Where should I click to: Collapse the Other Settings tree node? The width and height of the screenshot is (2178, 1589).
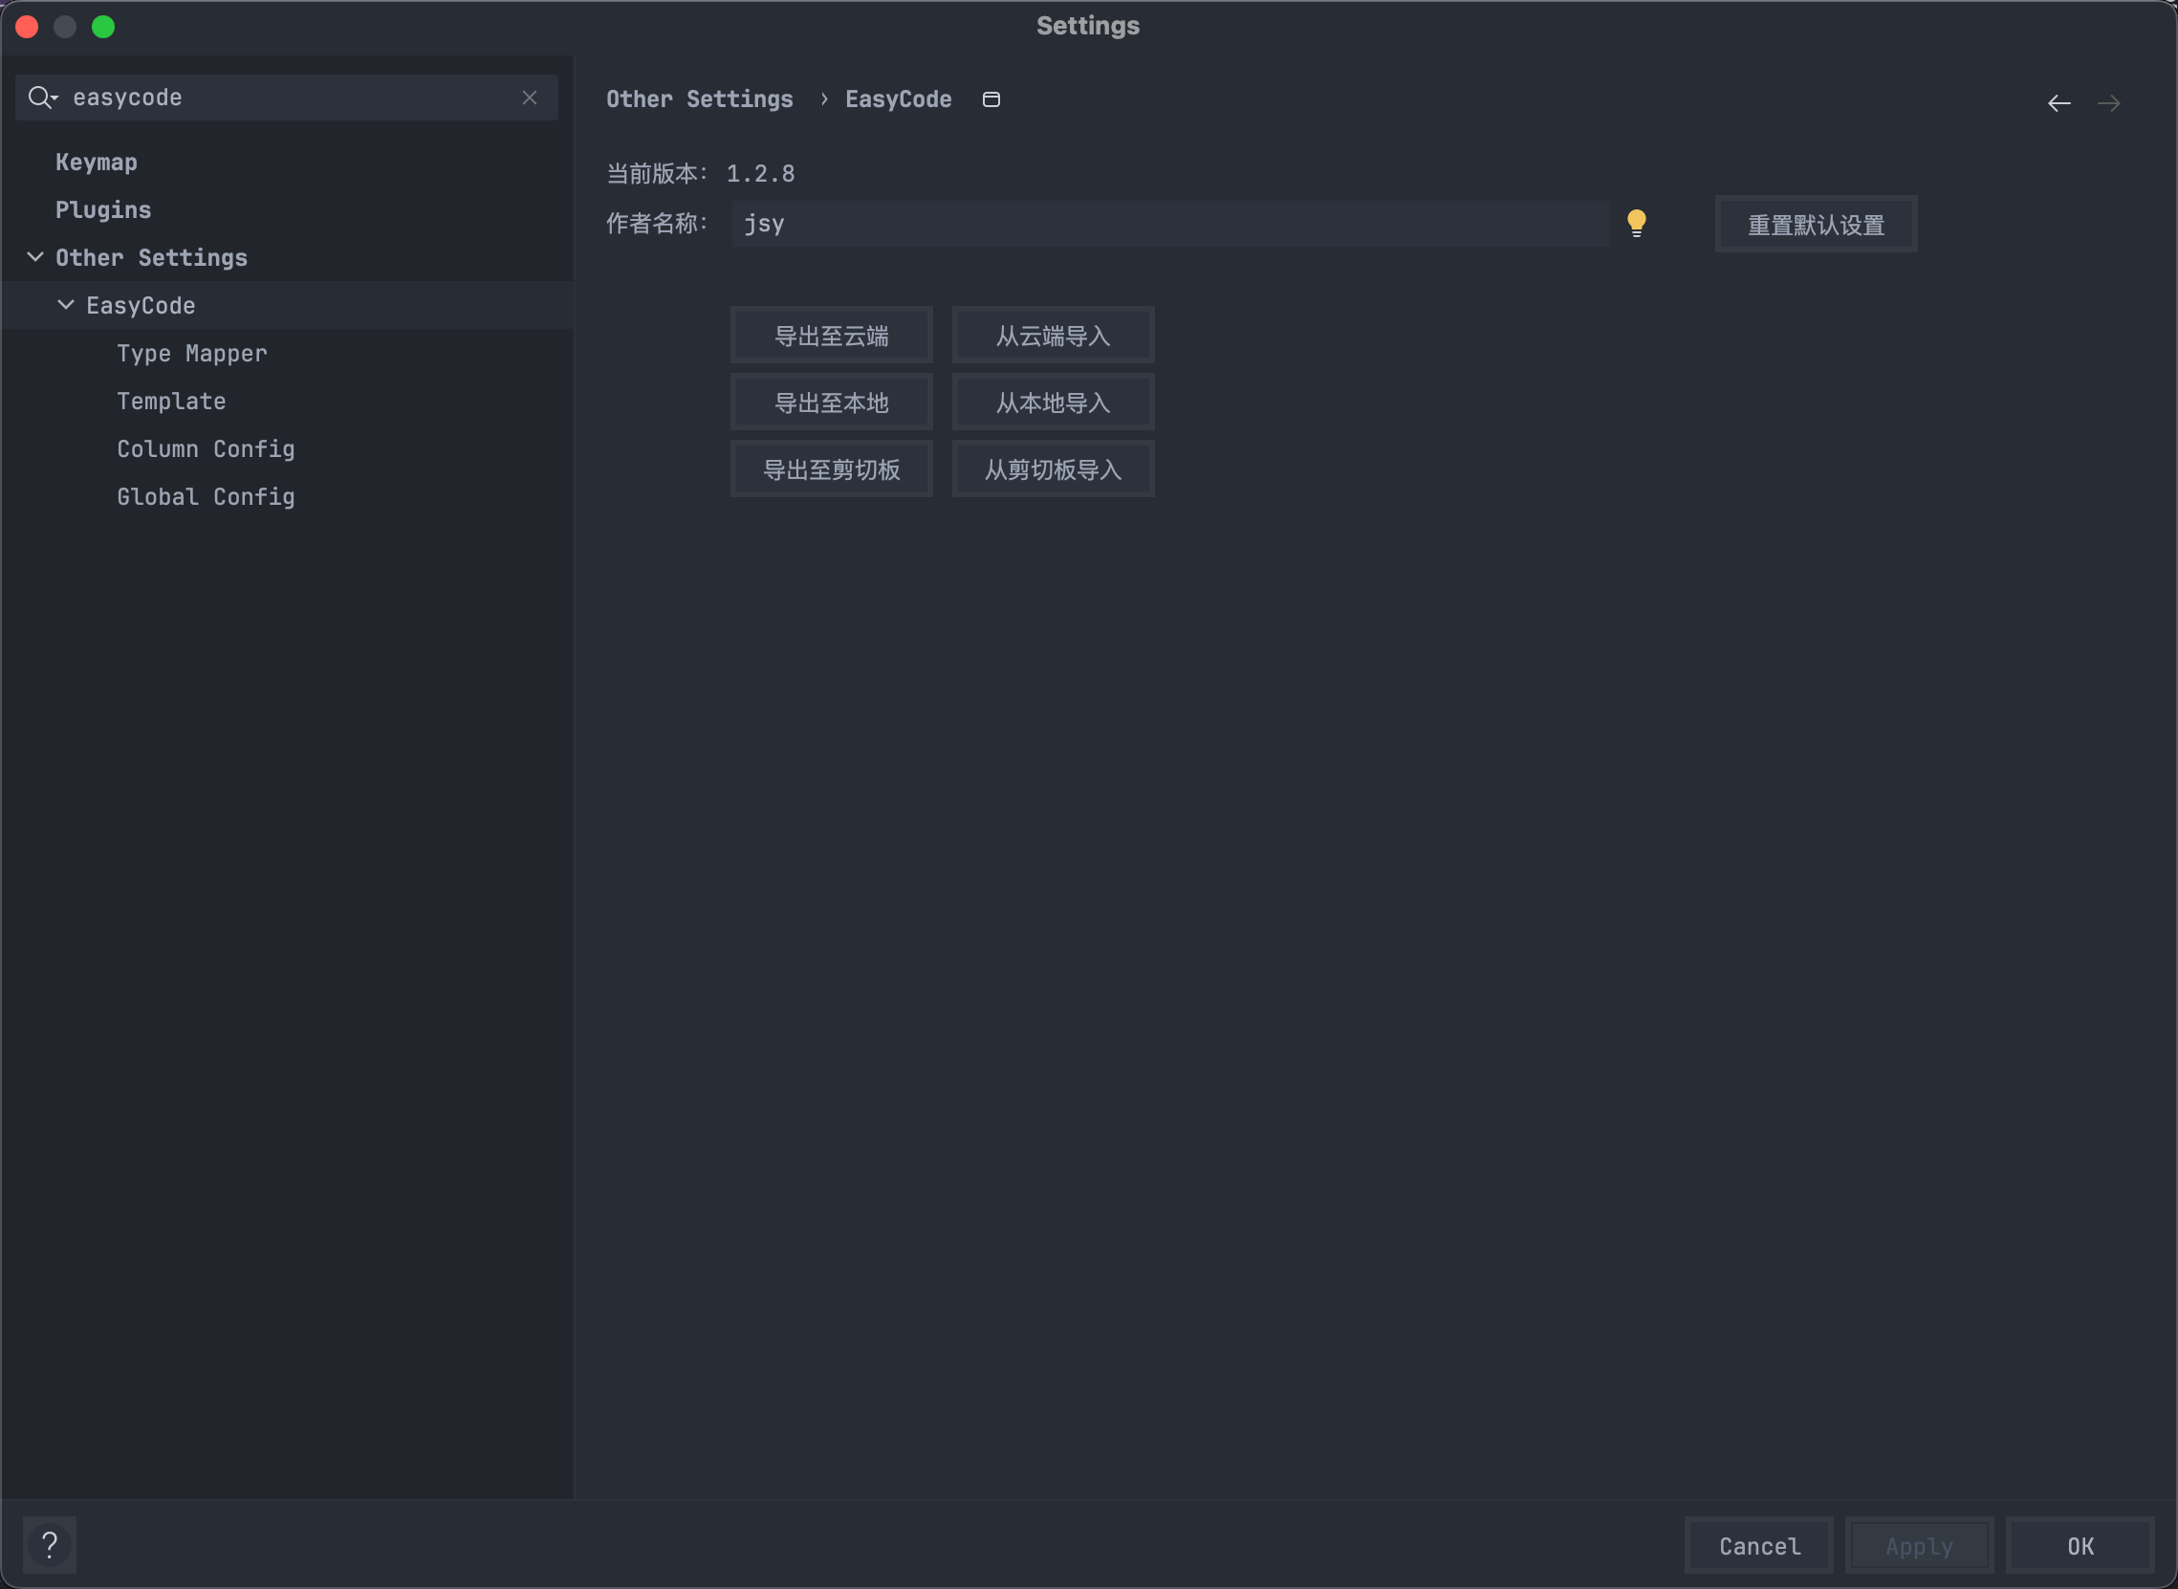click(34, 257)
